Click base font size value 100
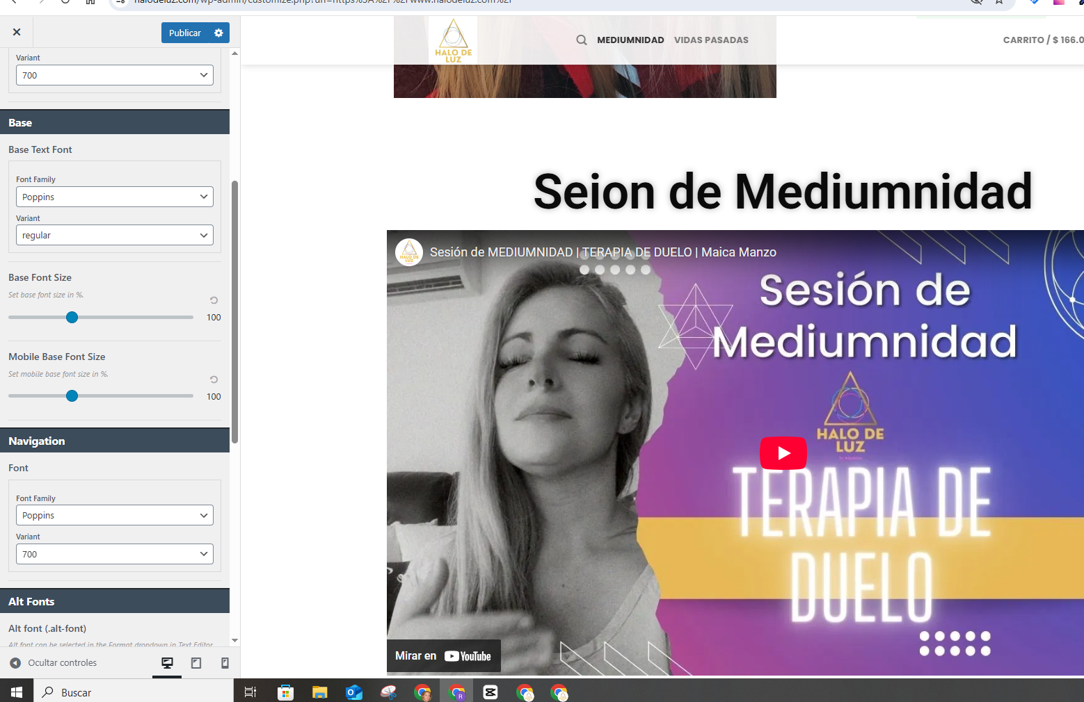The height and width of the screenshot is (702, 1084). point(214,318)
